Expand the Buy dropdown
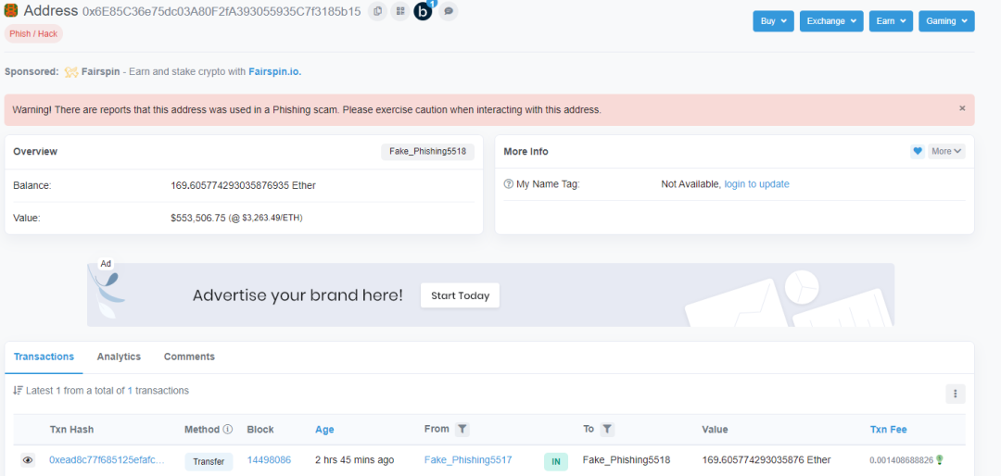 click(773, 21)
